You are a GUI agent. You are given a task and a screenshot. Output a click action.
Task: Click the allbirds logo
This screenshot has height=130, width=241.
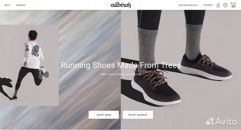tap(121, 5)
